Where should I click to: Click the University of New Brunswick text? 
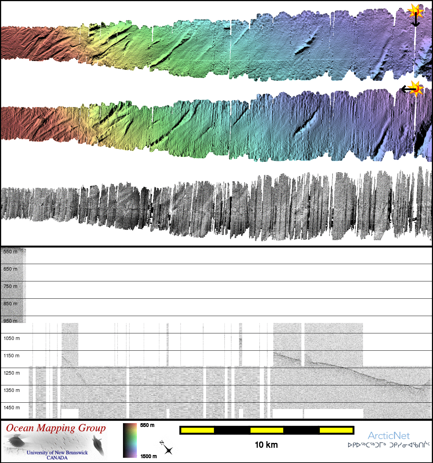(57, 453)
